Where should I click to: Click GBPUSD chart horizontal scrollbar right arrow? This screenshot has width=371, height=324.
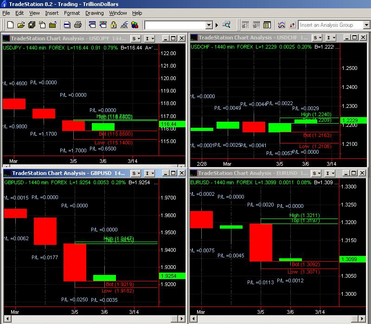[x=181, y=319]
